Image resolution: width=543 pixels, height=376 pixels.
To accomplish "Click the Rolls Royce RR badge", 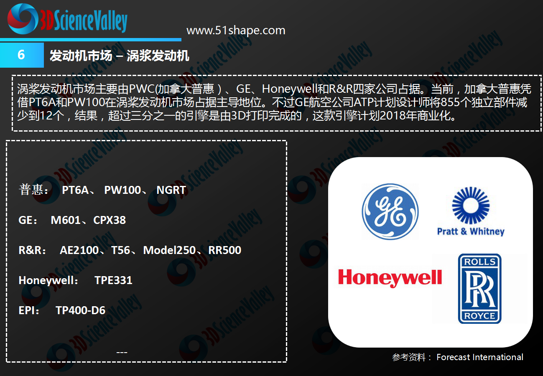I will (x=479, y=288).
